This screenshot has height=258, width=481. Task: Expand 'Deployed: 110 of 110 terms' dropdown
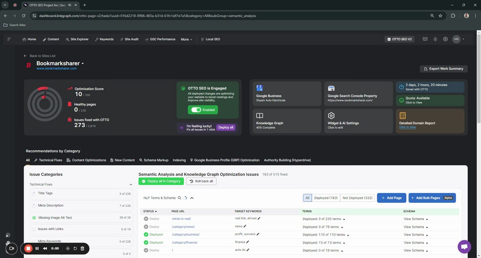(348, 235)
